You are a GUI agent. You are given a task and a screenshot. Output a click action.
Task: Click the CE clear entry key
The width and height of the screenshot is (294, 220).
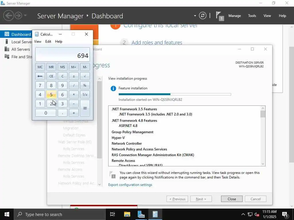point(51,76)
